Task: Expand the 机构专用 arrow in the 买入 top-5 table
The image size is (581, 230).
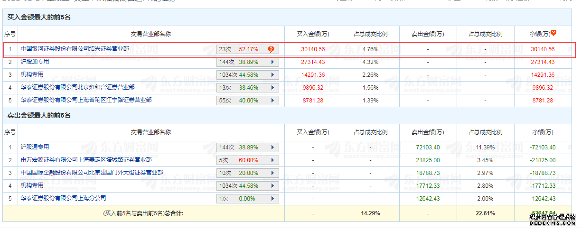Action: (x=272, y=75)
